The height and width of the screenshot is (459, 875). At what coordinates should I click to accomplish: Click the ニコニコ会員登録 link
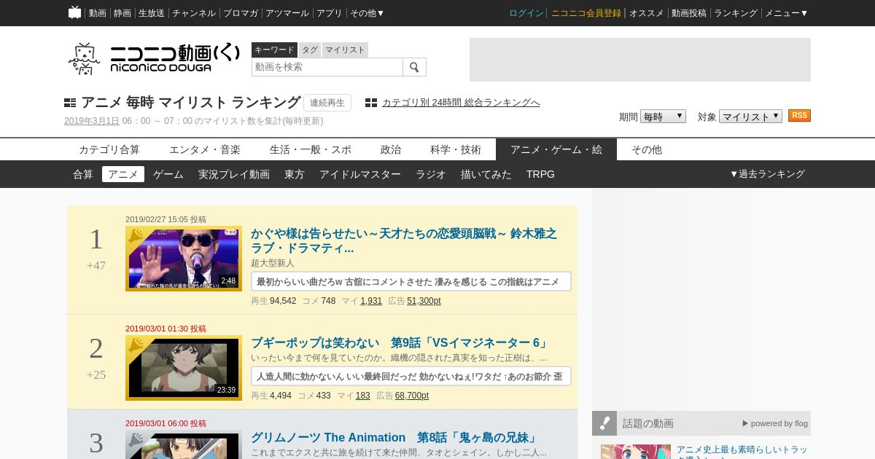coord(586,13)
